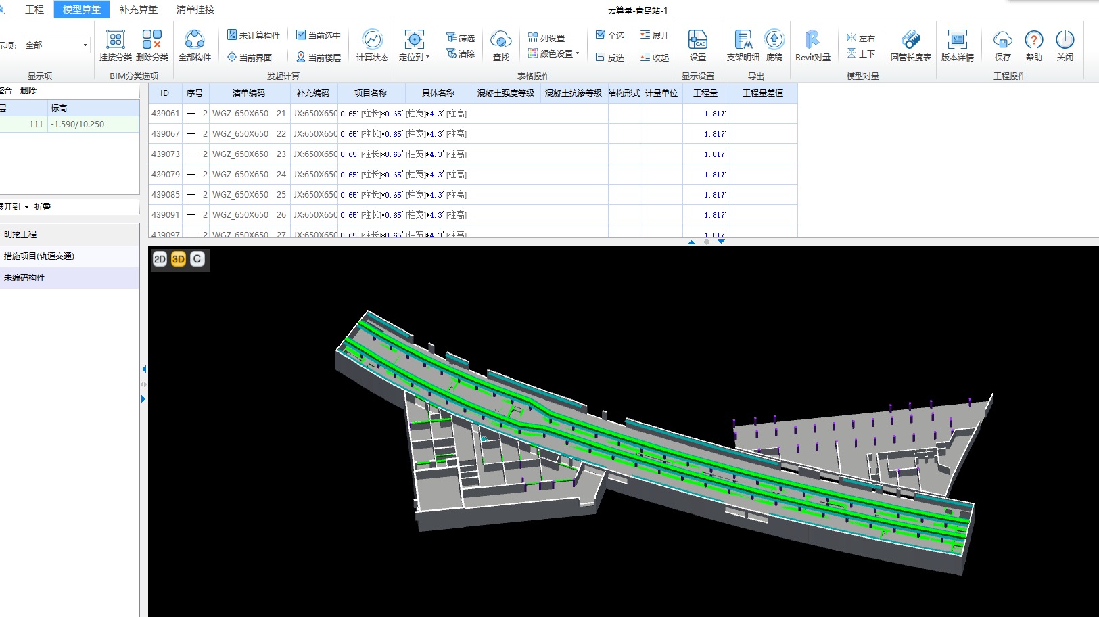Open the 显示项 全部 dropdown

tap(57, 45)
